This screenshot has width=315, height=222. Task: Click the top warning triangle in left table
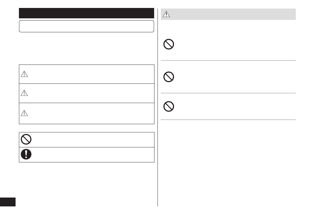coord(24,74)
